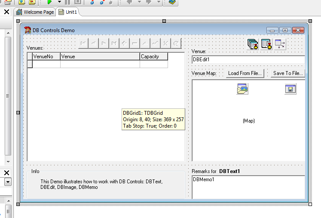This screenshot has height=218, width=321.
Task: Click the Capacity column header in grid
Action: tap(153, 57)
